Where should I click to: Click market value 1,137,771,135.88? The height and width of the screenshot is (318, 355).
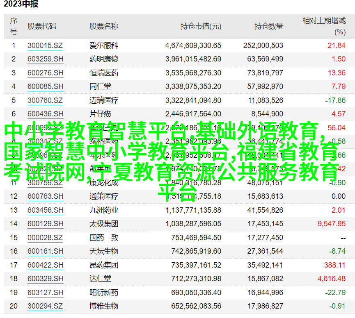pyautogui.click(x=193, y=210)
